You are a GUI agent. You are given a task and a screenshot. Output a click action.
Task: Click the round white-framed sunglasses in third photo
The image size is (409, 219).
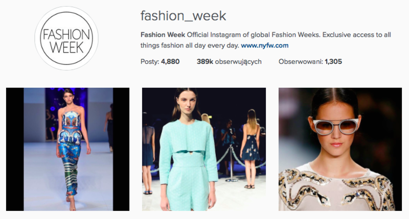click(x=335, y=127)
